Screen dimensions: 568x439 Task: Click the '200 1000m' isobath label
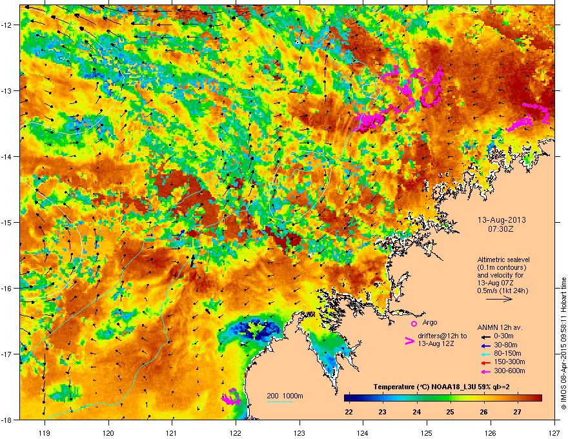pos(285,396)
